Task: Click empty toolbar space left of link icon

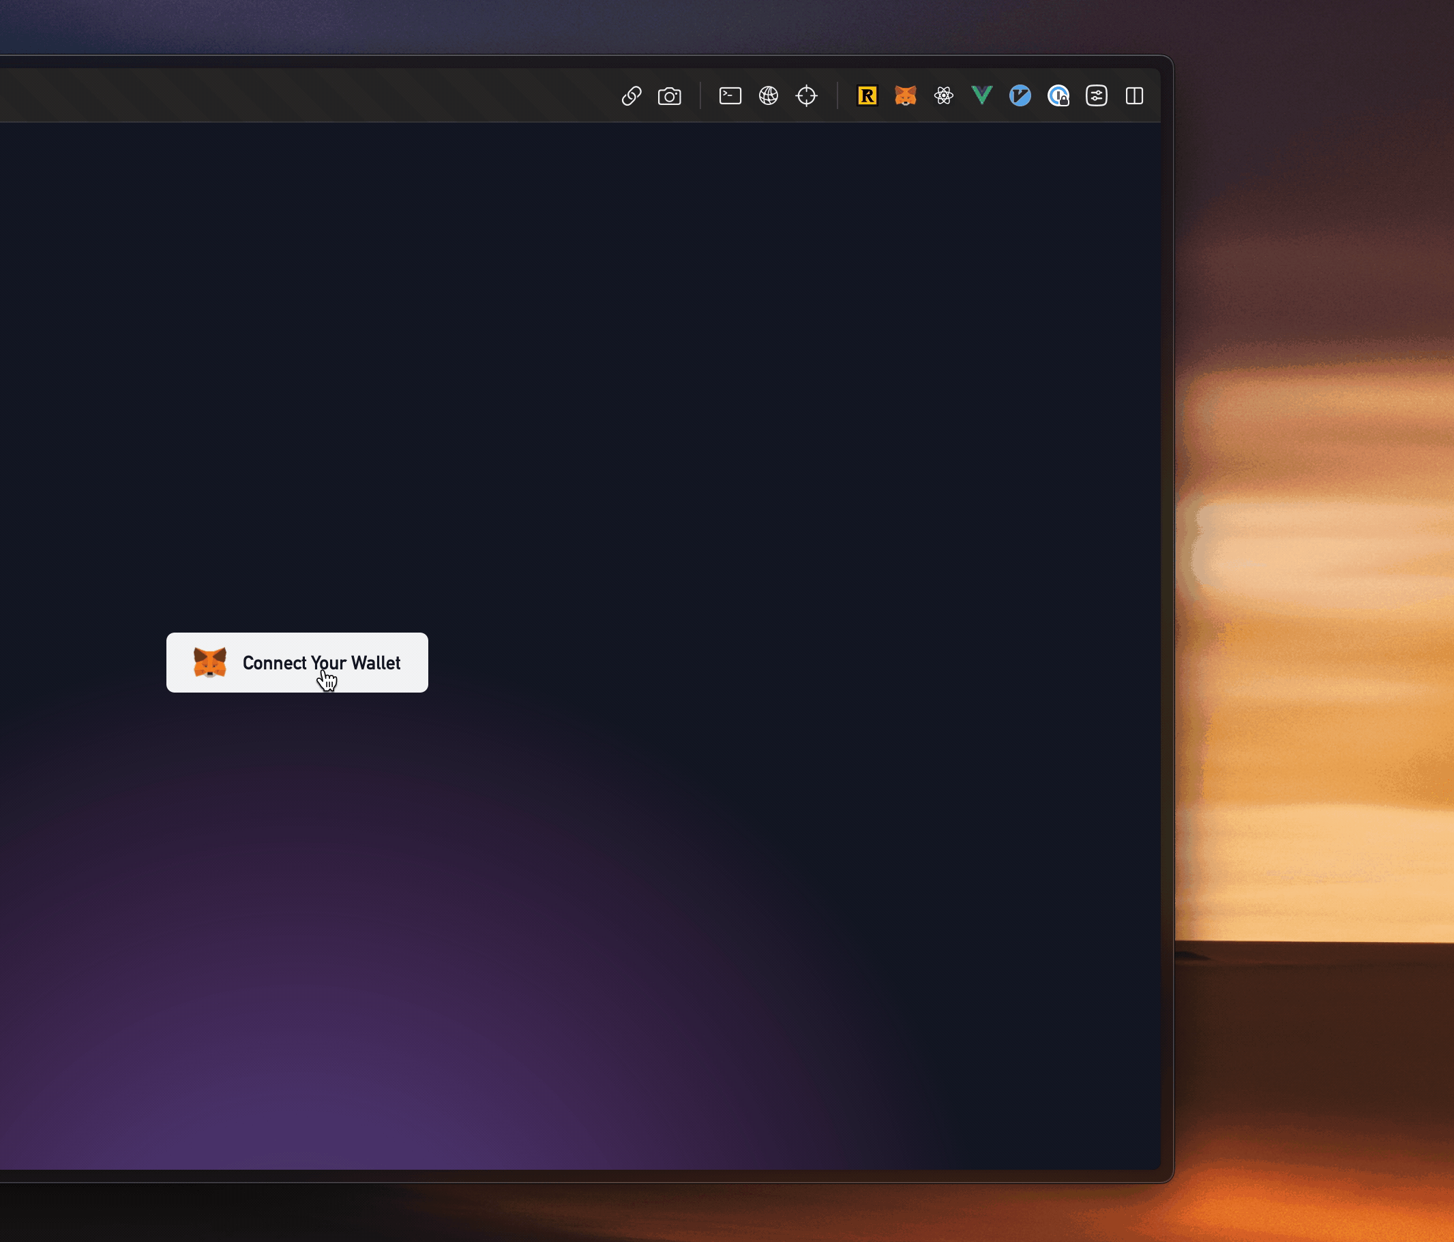Action: tap(351, 95)
